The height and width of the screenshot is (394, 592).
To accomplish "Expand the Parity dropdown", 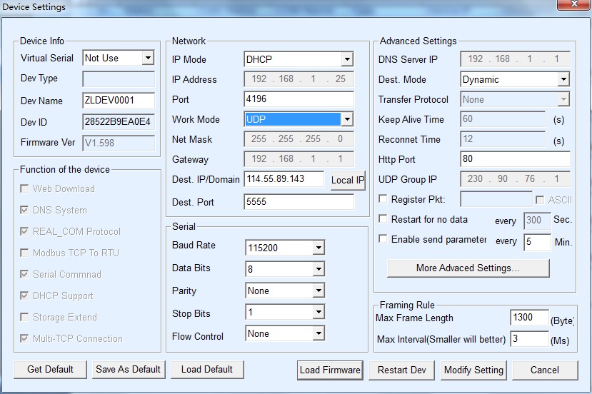I will coord(318,291).
